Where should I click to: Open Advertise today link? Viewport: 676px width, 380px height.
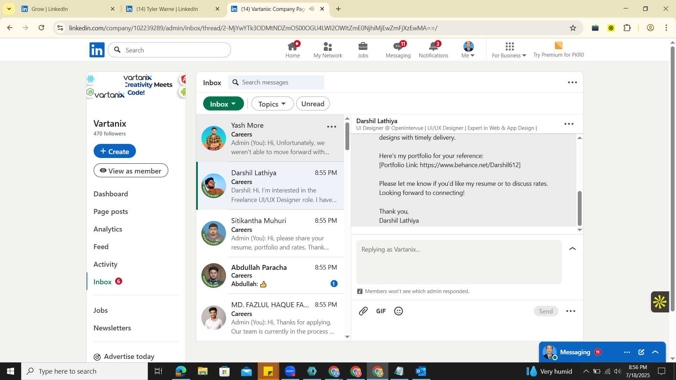[x=124, y=356]
